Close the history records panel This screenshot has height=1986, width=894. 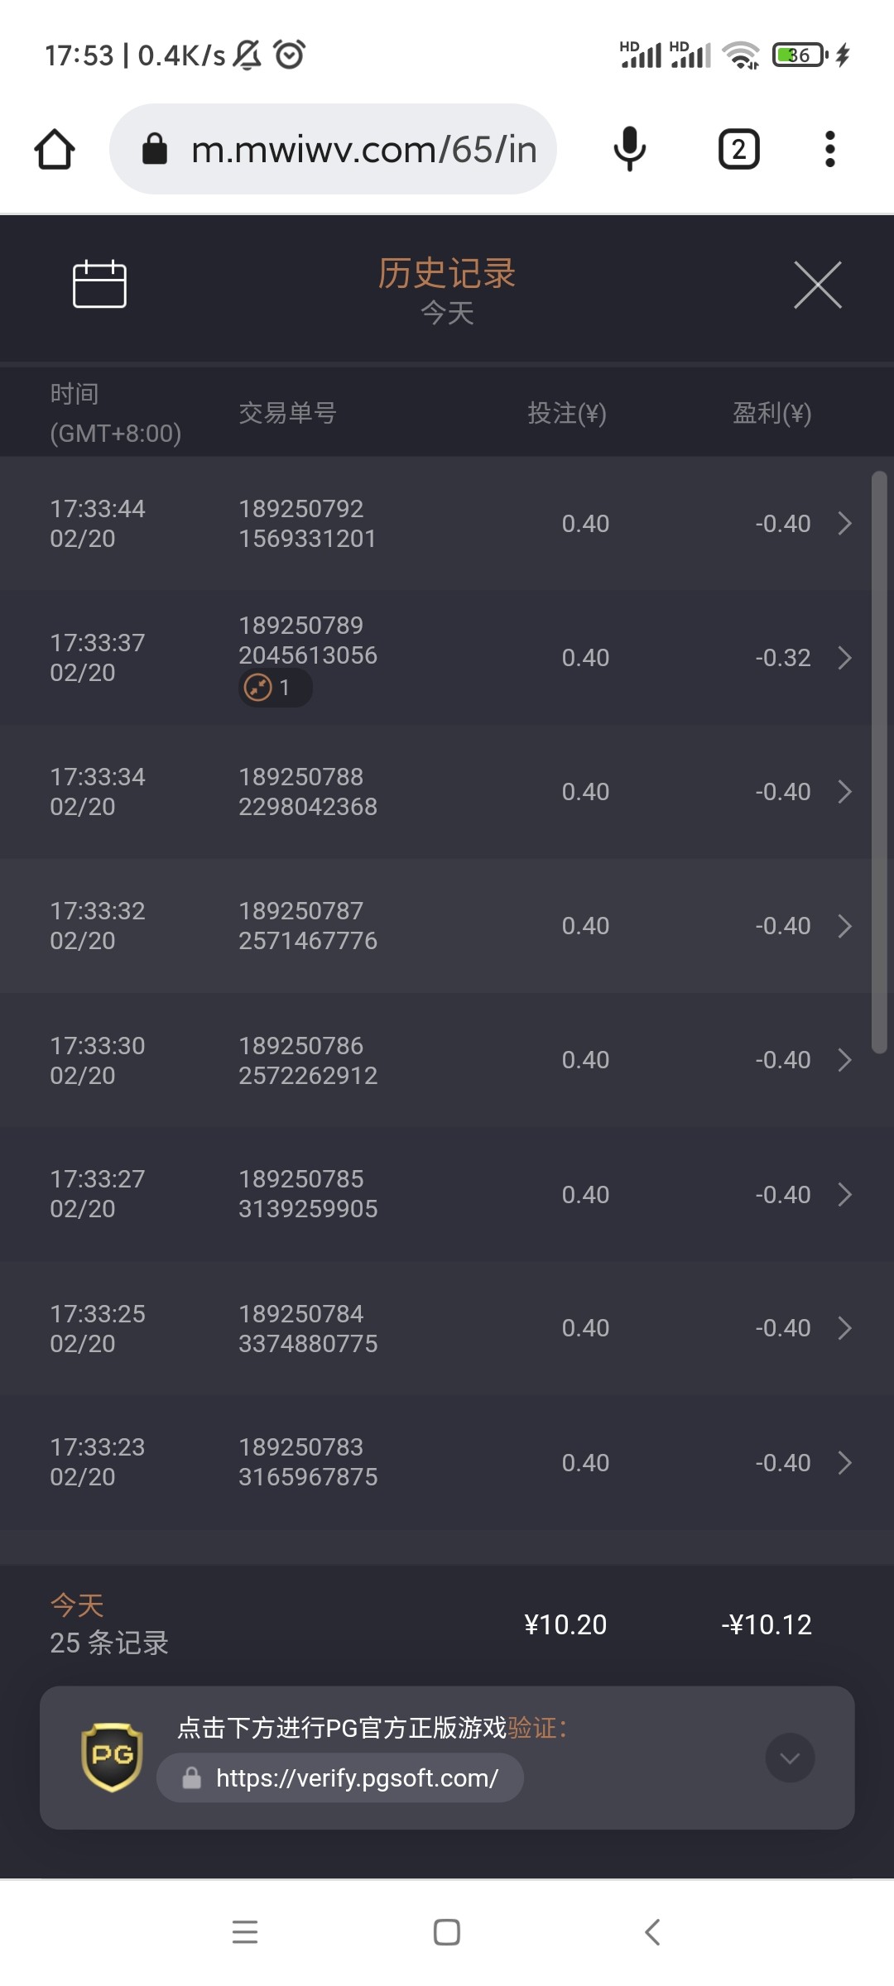pyautogui.click(x=817, y=285)
